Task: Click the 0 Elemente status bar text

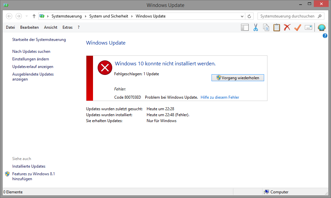Action: click(13, 192)
